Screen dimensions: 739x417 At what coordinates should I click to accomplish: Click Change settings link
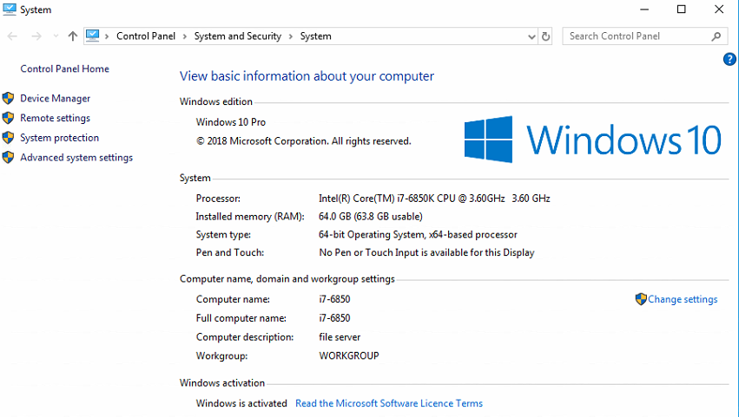683,299
